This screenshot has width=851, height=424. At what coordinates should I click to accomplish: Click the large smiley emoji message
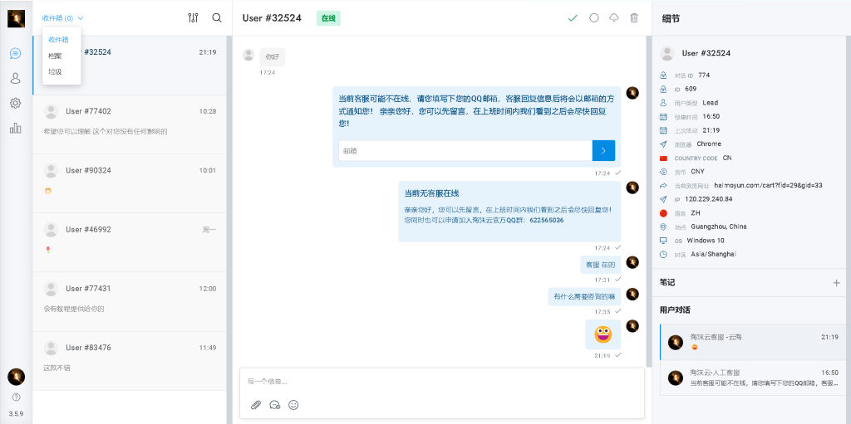603,334
